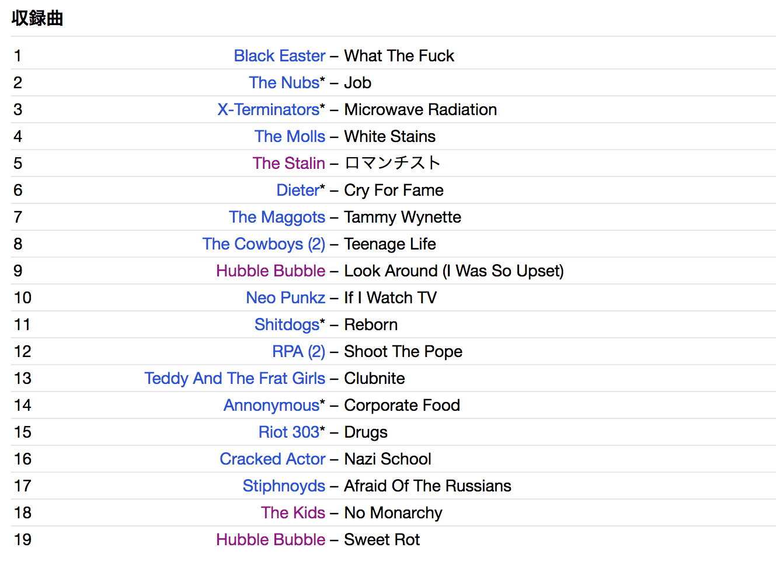776x568 pixels.
Task: Click the Annonymous artist link
Action: click(x=272, y=405)
